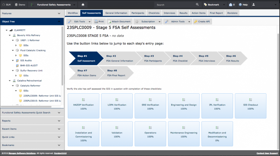
Task: Open Functional Safety Assessments module dropdown
Action: 74,5
